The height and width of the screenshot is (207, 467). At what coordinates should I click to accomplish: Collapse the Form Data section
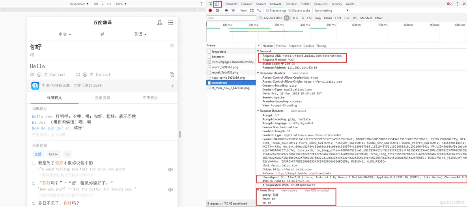258,190
